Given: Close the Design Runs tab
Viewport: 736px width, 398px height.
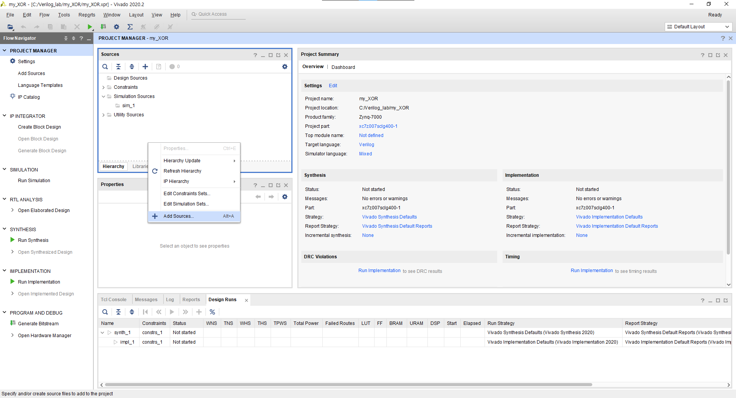Looking at the screenshot, I should point(246,300).
